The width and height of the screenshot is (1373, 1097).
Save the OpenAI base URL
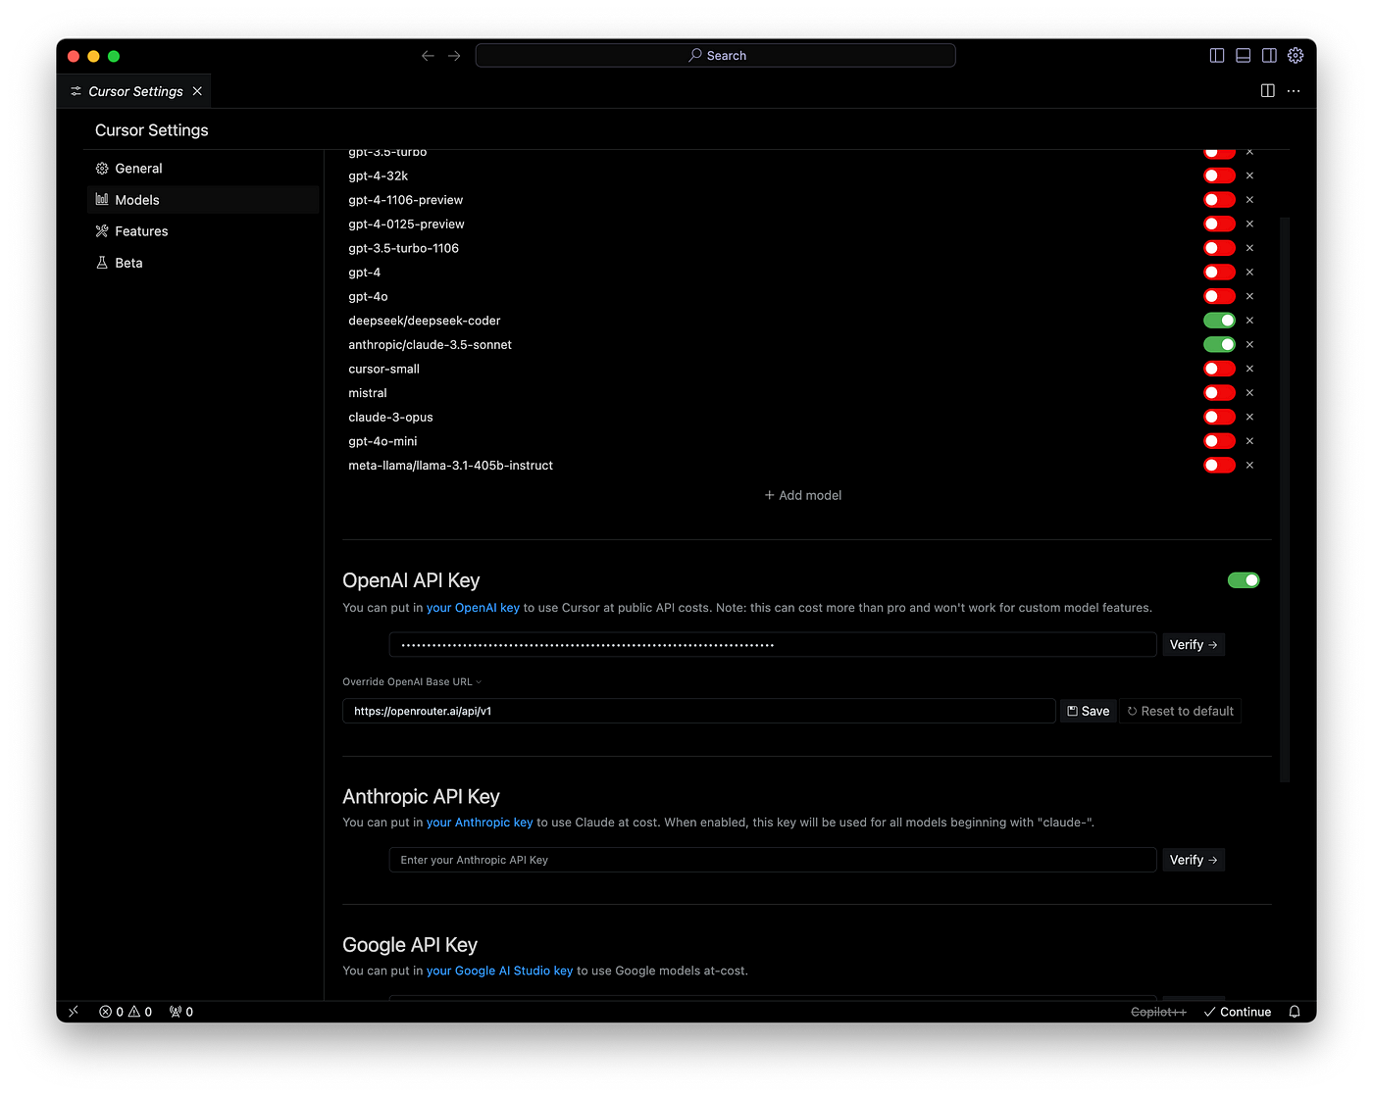coord(1089,711)
